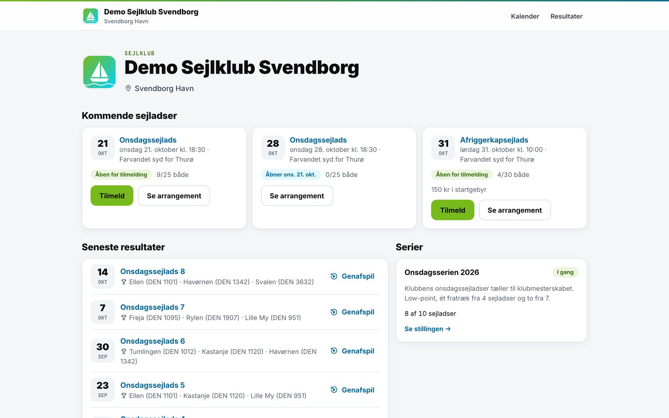The height and width of the screenshot is (418, 669).
Task: Click Åben for tilmelding badge on Afriggerkapsejlads
Action: coord(462,174)
